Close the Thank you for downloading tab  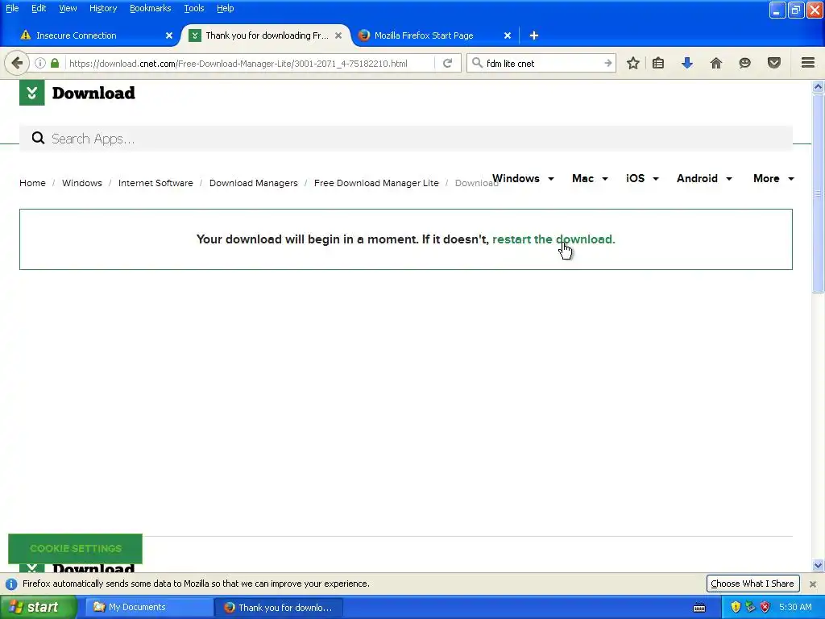tap(338, 35)
